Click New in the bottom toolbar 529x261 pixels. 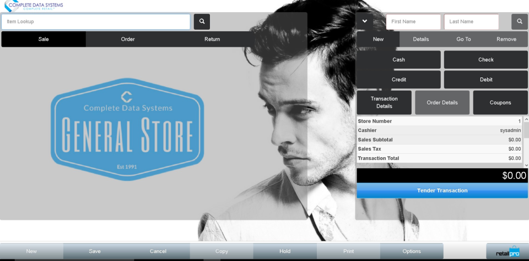(x=32, y=251)
